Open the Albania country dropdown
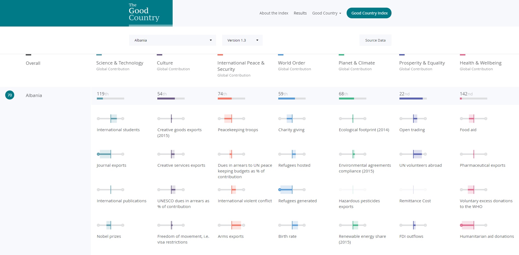This screenshot has width=519, height=255. [x=172, y=40]
